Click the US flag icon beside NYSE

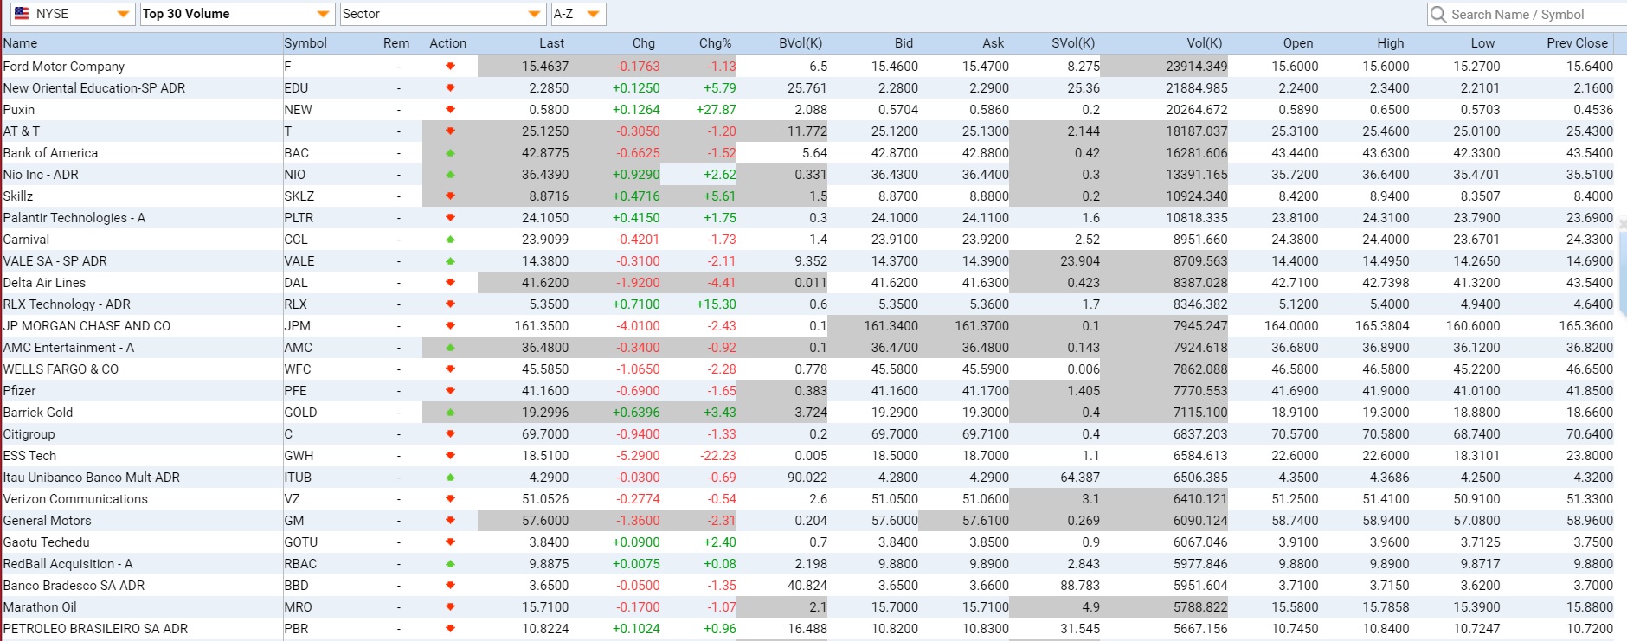[x=22, y=14]
